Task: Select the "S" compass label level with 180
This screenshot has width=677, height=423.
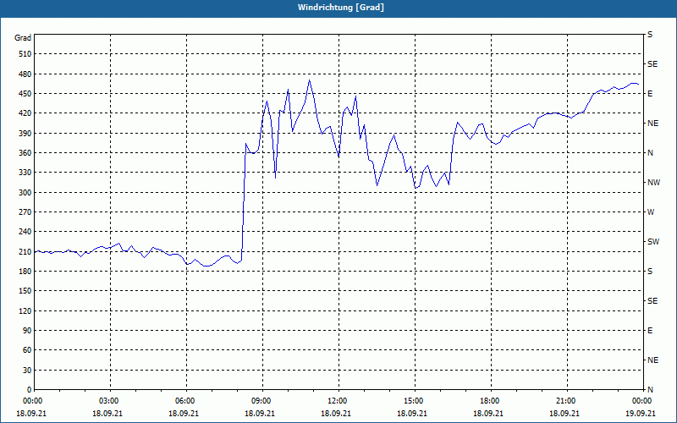Action: click(650, 272)
